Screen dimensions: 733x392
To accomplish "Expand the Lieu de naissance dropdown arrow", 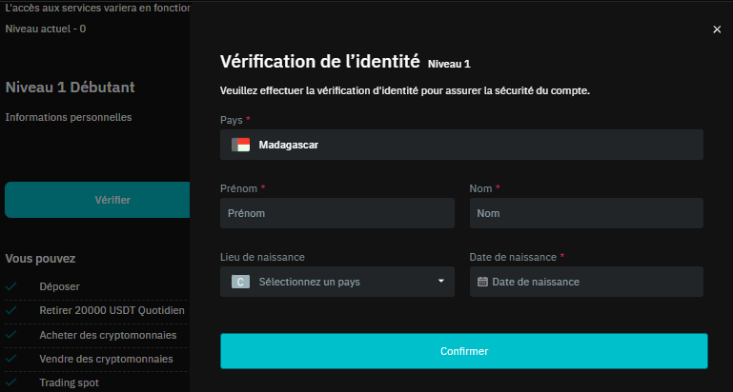I will 440,282.
